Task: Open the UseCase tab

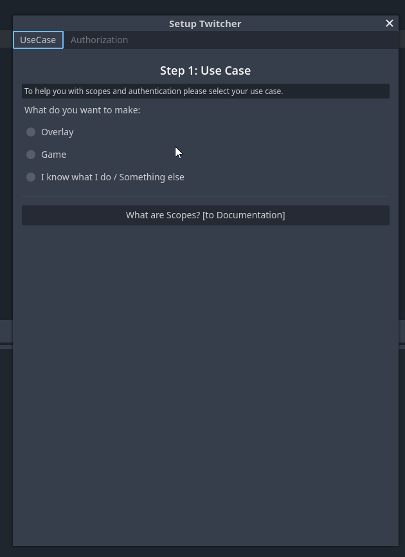Action: 38,40
